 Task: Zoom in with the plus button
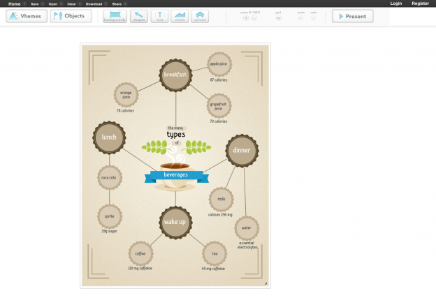pos(246,18)
